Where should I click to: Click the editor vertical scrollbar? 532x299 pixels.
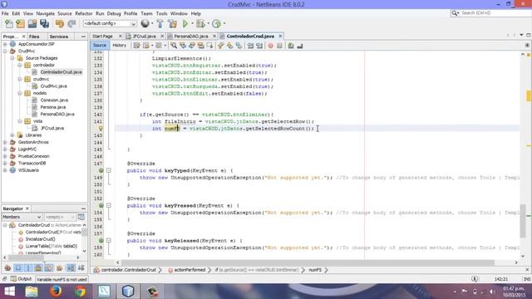tap(523, 220)
